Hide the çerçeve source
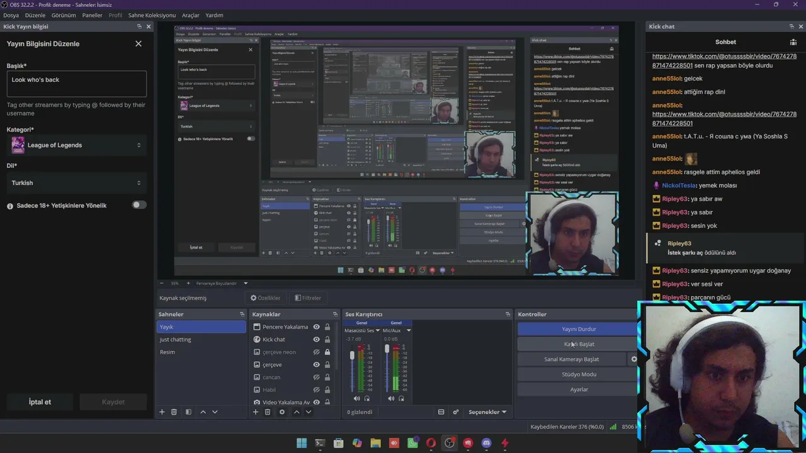 point(317,364)
